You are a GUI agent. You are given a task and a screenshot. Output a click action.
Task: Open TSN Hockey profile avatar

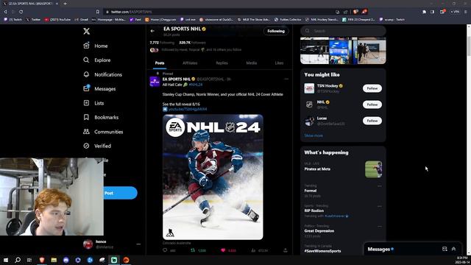[309, 88]
